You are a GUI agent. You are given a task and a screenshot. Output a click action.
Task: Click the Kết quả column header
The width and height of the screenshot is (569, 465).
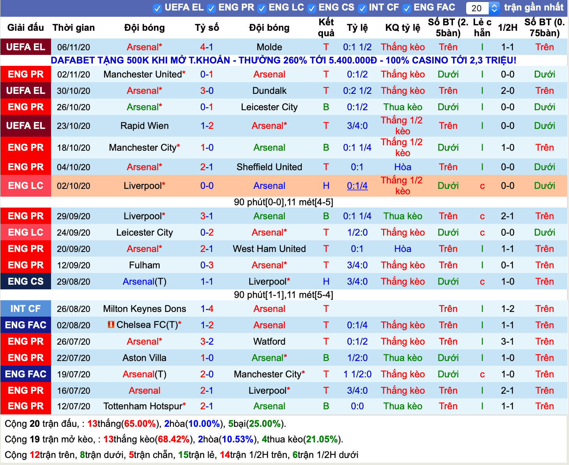[326, 28]
